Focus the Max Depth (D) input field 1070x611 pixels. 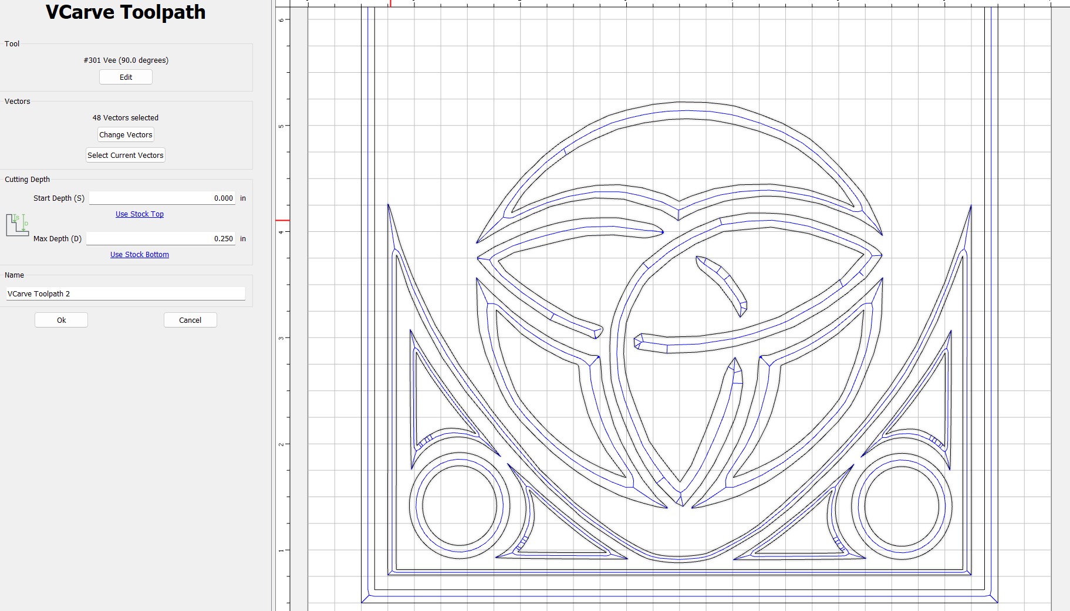click(161, 239)
